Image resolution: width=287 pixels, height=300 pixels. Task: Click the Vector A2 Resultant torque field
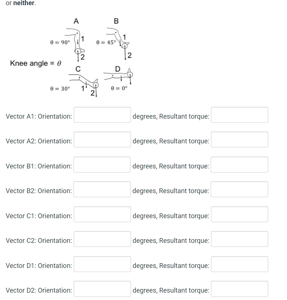pyautogui.click(x=239, y=139)
